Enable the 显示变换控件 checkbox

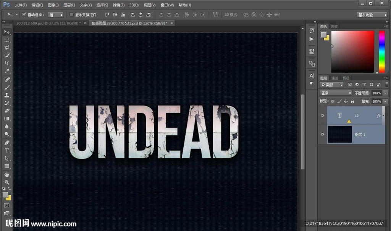coord(71,15)
